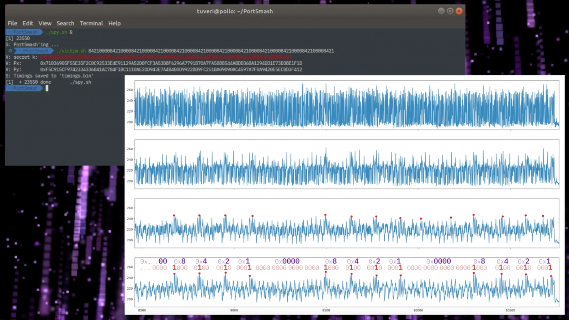Click the './victim.sh' command text
The image size is (569, 320).
click(71, 51)
